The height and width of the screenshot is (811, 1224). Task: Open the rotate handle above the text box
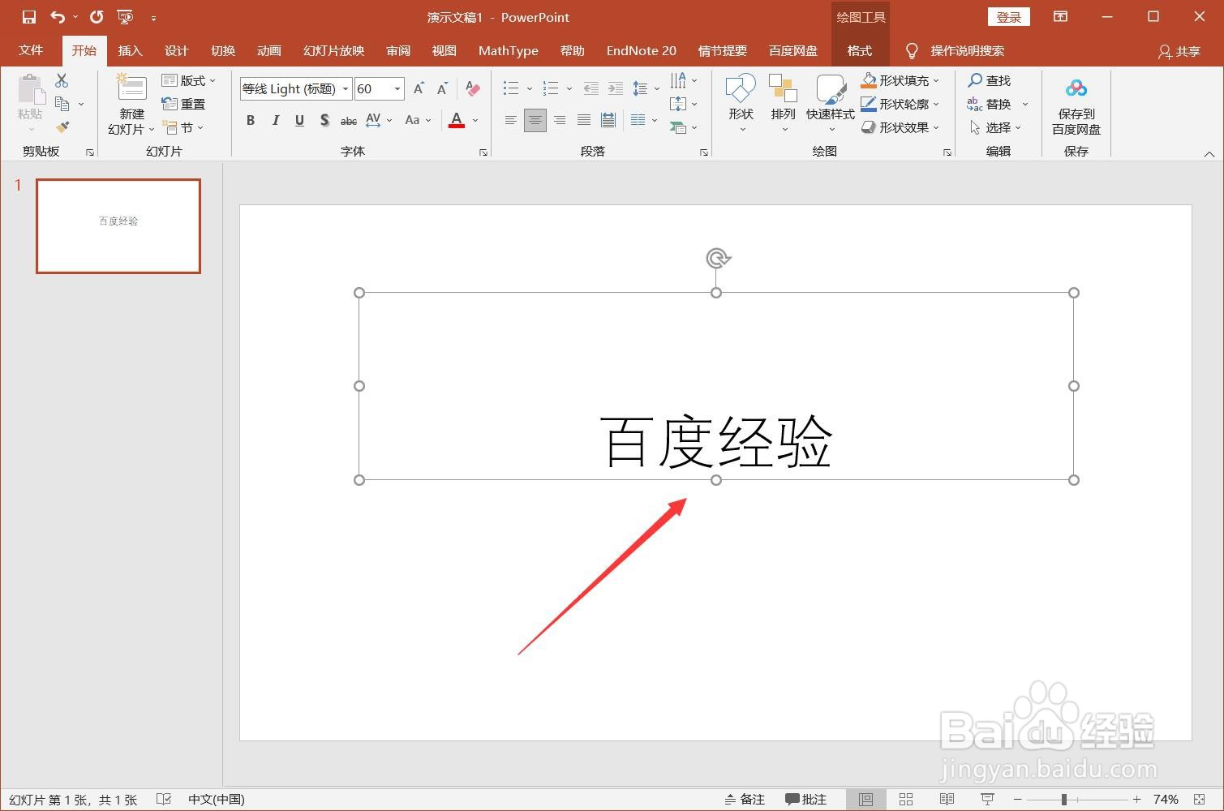tap(717, 259)
